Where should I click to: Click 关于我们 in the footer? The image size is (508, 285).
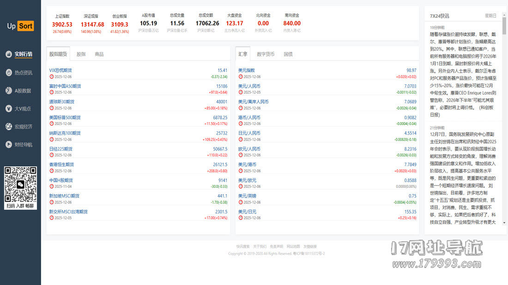click(260, 247)
